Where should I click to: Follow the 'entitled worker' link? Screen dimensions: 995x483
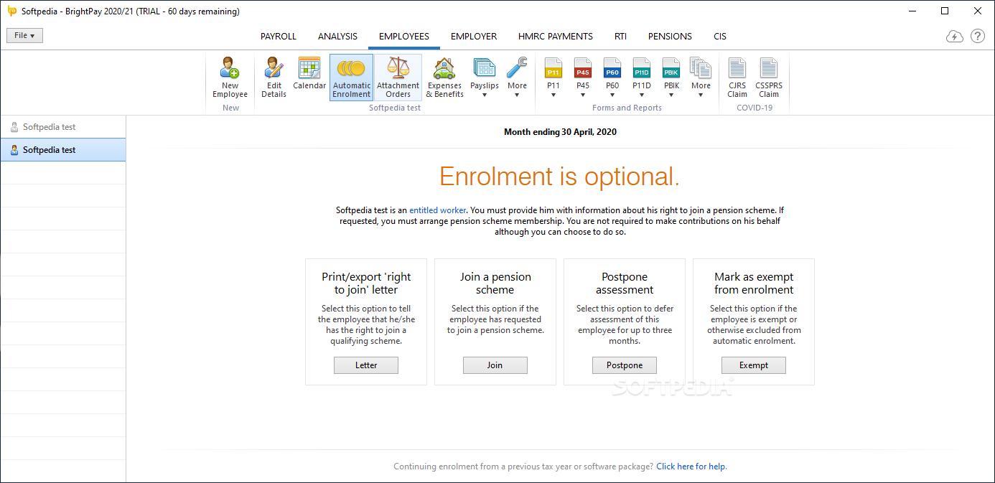click(438, 210)
